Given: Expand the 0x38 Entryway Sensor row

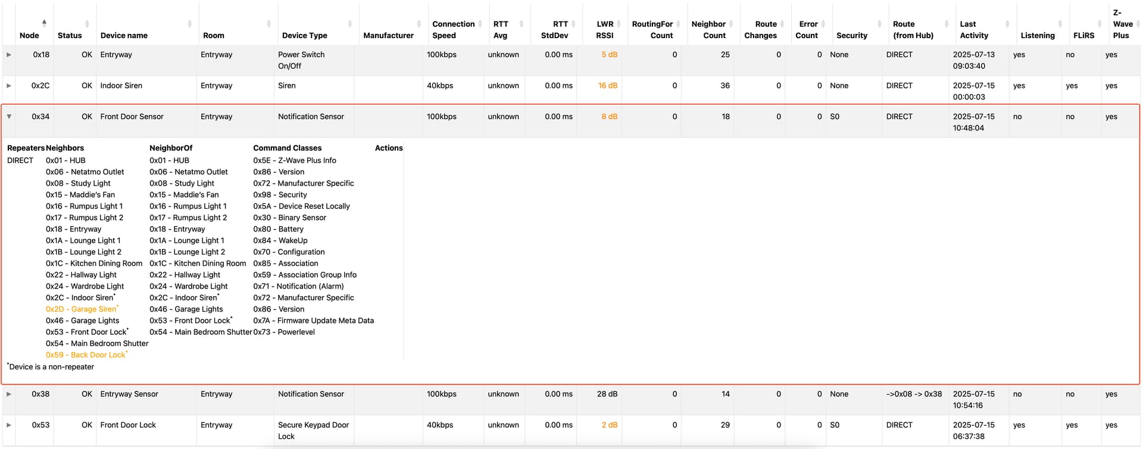Looking at the screenshot, I should point(9,394).
